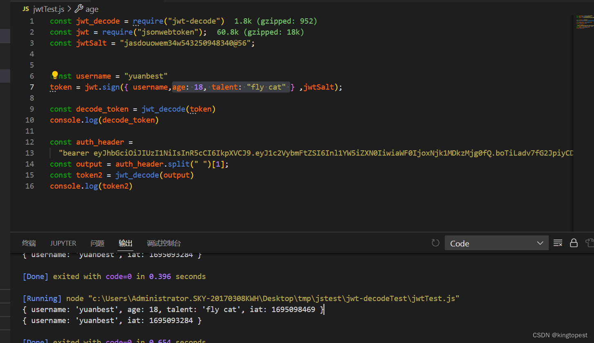This screenshot has width=594, height=343.
Task: Click the partially visible panel icon beside the lock
Action: pyautogui.click(x=590, y=243)
